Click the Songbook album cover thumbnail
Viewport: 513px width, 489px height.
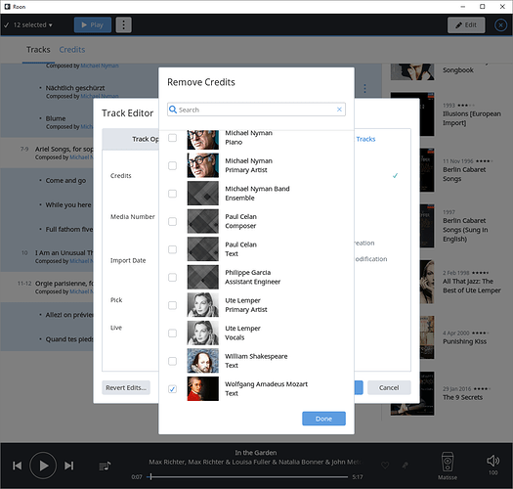coord(412,71)
